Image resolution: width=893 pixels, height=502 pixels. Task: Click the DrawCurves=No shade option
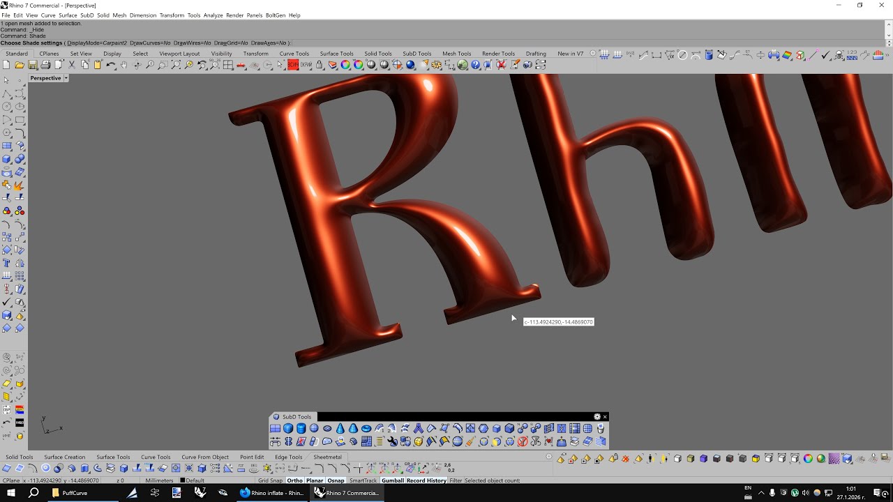[x=150, y=43]
